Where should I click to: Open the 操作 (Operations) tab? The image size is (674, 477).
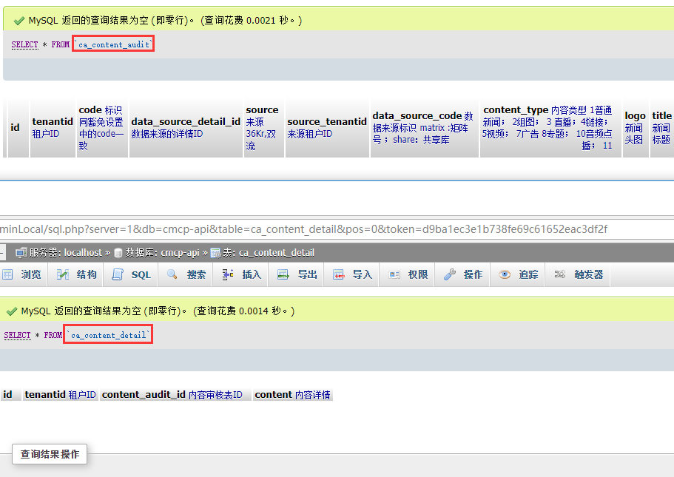point(462,274)
